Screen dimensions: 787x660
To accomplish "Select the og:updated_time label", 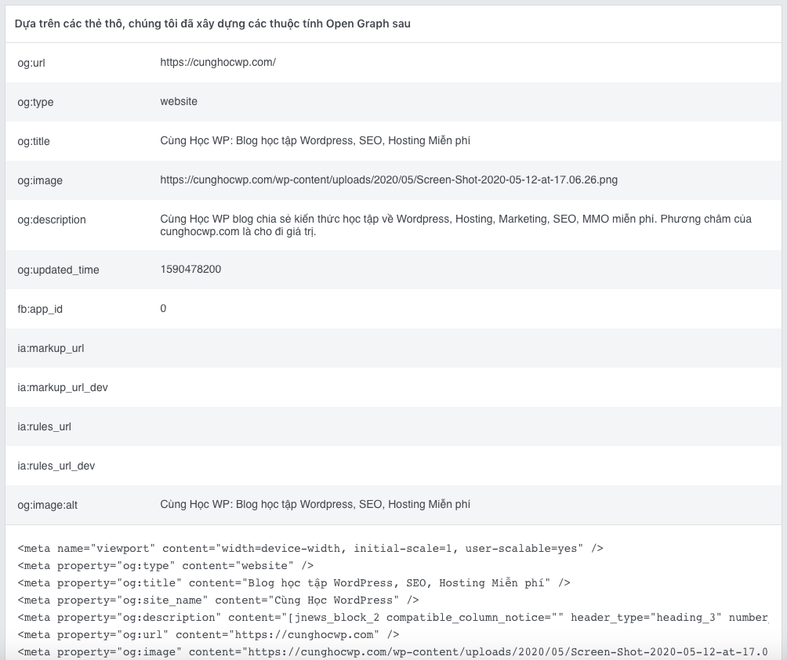I will point(58,270).
